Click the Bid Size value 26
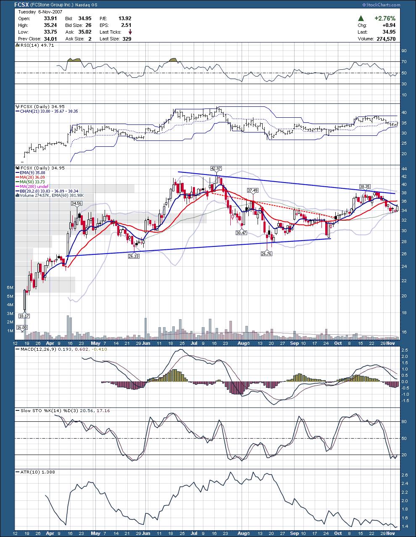Screen dimensions: 416x537 [x=89, y=25]
